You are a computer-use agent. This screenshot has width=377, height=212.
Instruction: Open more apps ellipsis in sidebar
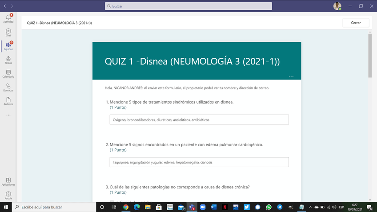point(8,115)
